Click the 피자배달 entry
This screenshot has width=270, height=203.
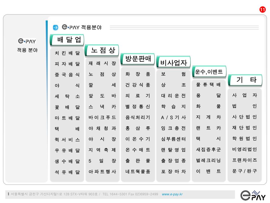tap(67, 64)
